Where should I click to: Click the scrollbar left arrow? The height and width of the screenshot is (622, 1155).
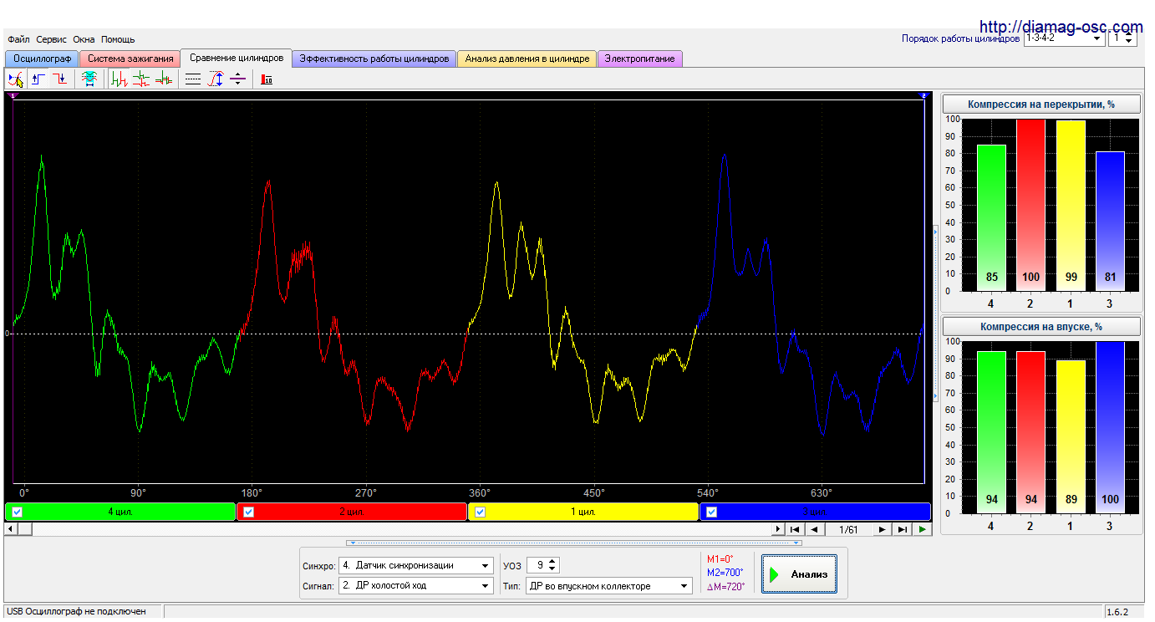[x=10, y=529]
